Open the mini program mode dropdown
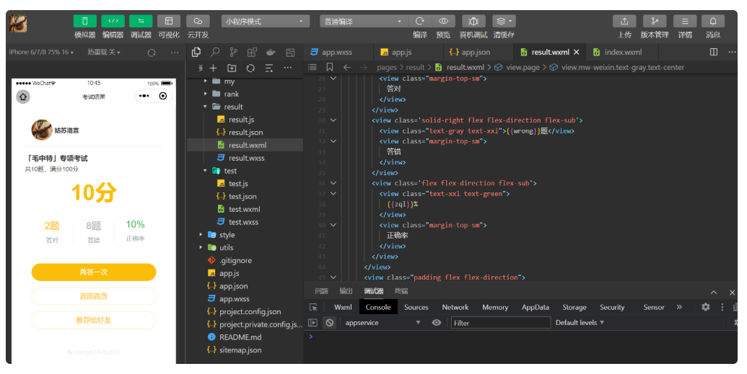This screenshot has width=747, height=374. point(266,22)
